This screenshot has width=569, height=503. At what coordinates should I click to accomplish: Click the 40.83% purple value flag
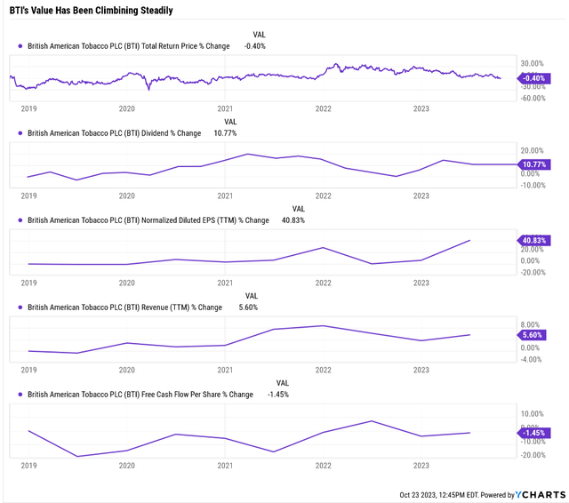535,240
